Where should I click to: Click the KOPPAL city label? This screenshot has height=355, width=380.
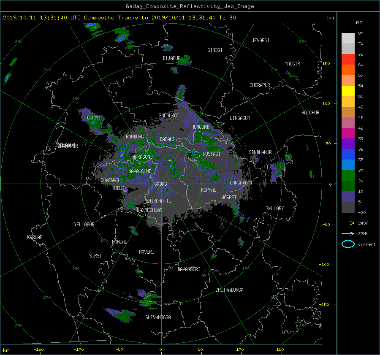tap(209, 190)
